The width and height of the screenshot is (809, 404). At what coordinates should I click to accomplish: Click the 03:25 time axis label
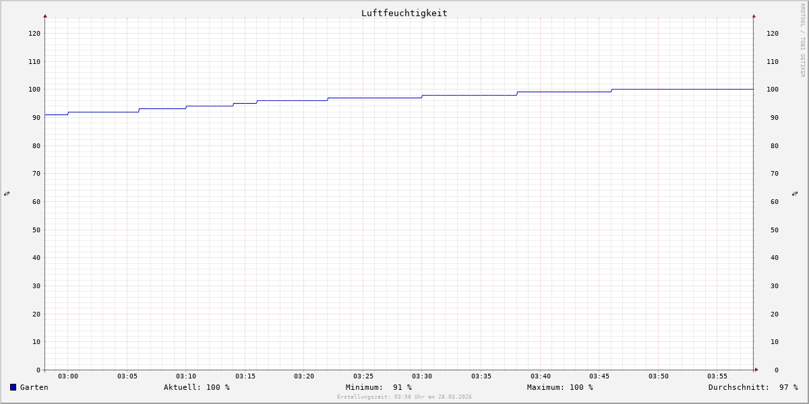(363, 376)
